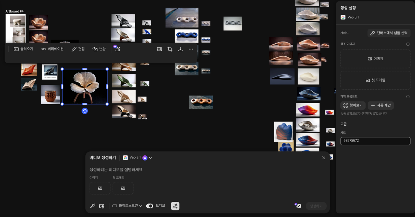
Task: Click the 시드 input field with 68575672
Action: click(x=375, y=141)
